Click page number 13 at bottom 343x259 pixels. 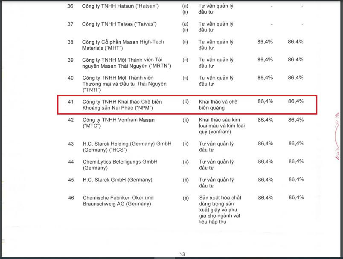182,254
